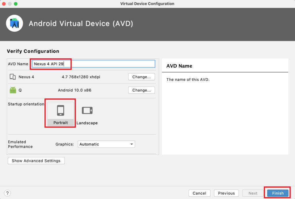Click Finish to create the AVD
Screen dimensions: 295x199
[278, 193]
